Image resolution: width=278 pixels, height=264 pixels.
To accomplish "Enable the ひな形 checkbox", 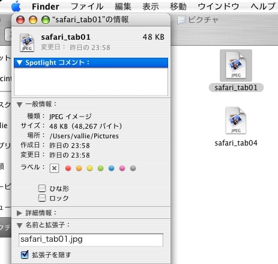I will coord(42,188).
